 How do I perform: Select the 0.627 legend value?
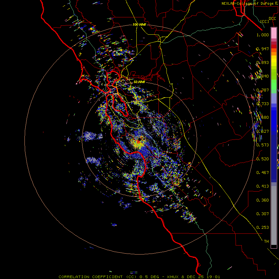(x=263, y=131)
